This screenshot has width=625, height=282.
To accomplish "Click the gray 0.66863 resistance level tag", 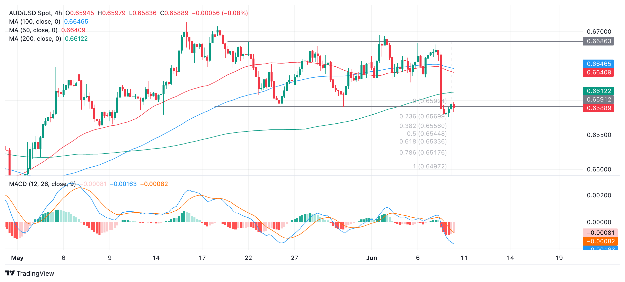I will coord(599,41).
